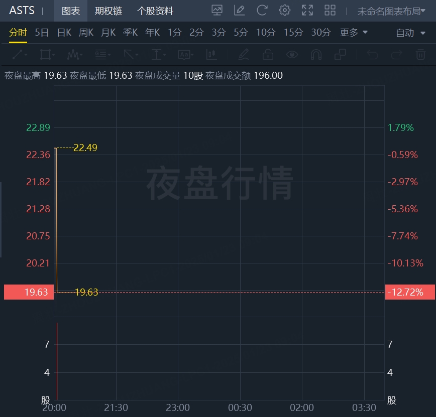Open the chart monitor display icon
Screen dimensions: 436x417
[x=216, y=11]
